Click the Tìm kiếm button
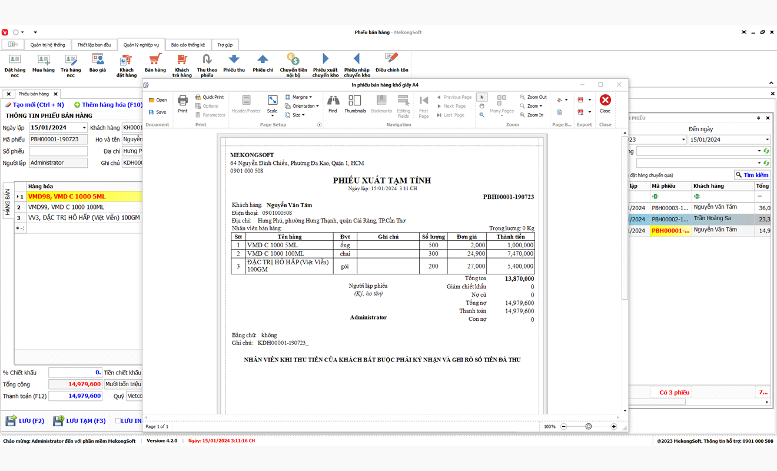The width and height of the screenshot is (777, 471). [752, 175]
